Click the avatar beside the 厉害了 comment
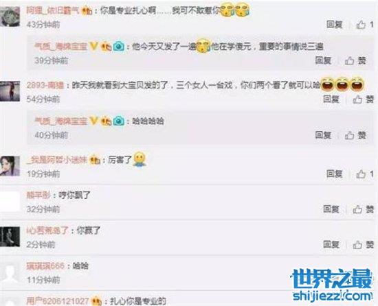378x306 pixels. 10,166
